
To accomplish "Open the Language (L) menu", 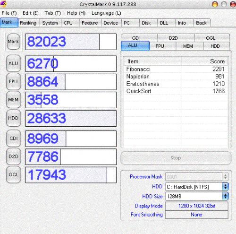I will click(106, 13).
